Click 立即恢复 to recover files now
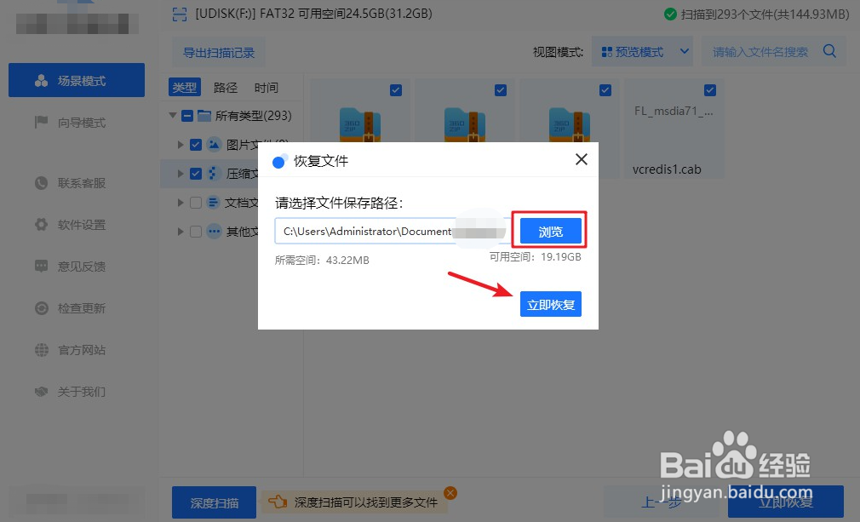860x522 pixels. click(550, 304)
